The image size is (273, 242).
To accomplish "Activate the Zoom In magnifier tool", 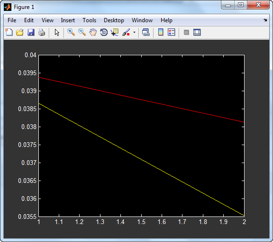I will (71, 32).
